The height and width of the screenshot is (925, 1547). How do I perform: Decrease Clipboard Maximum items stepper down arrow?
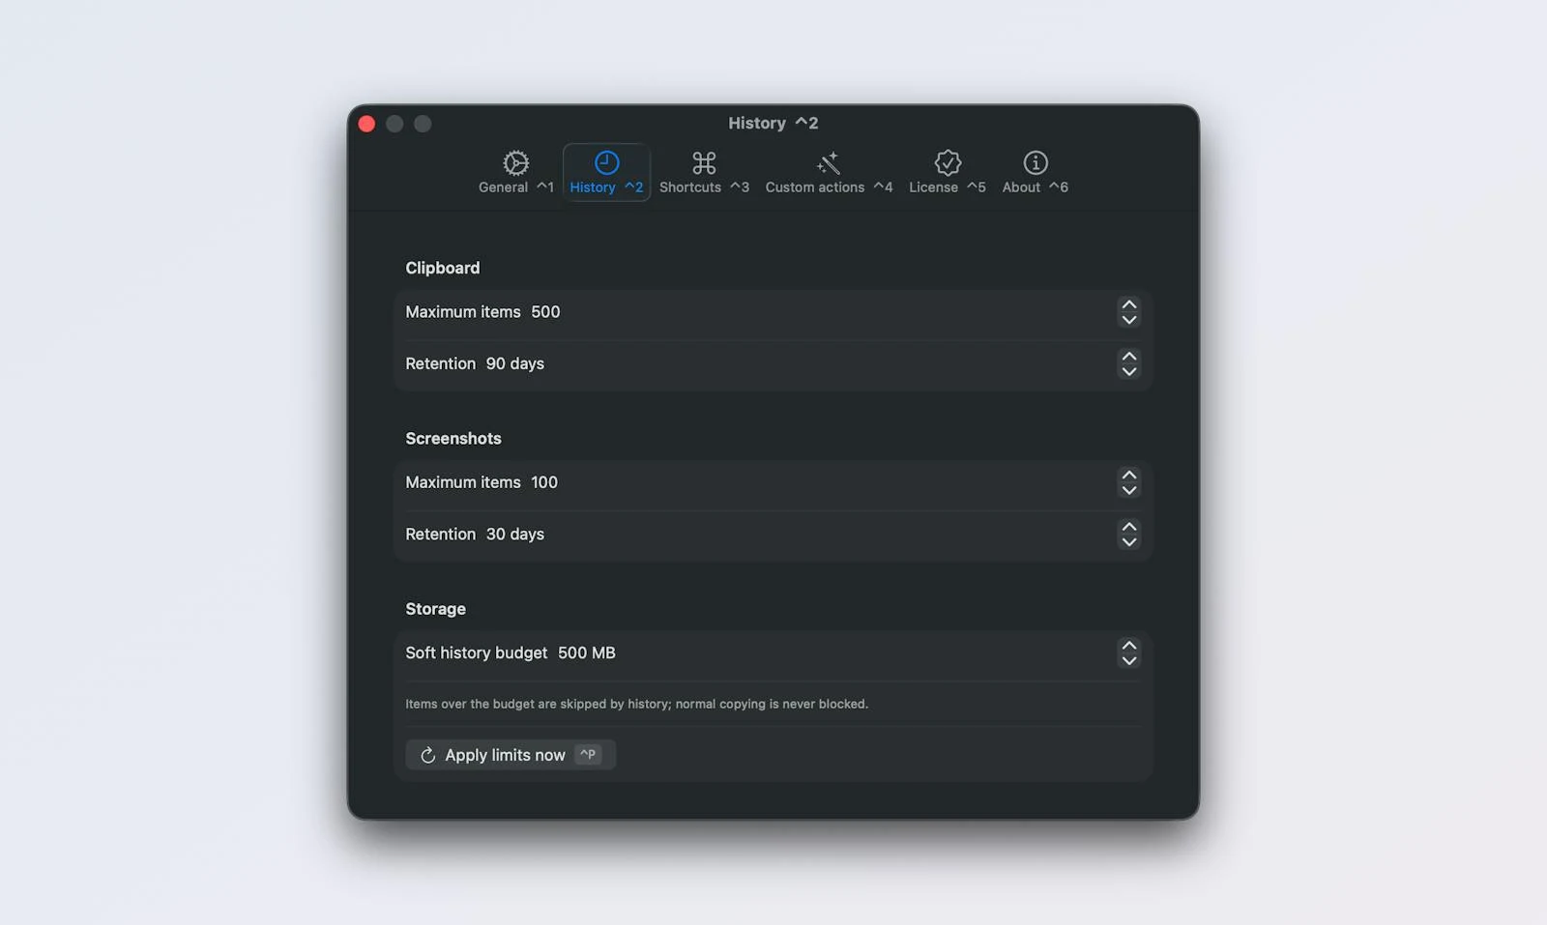[x=1128, y=320]
